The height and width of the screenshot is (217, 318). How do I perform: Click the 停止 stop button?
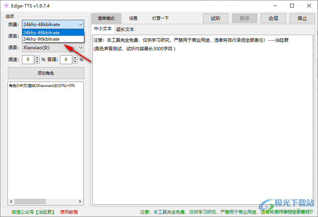click(302, 19)
